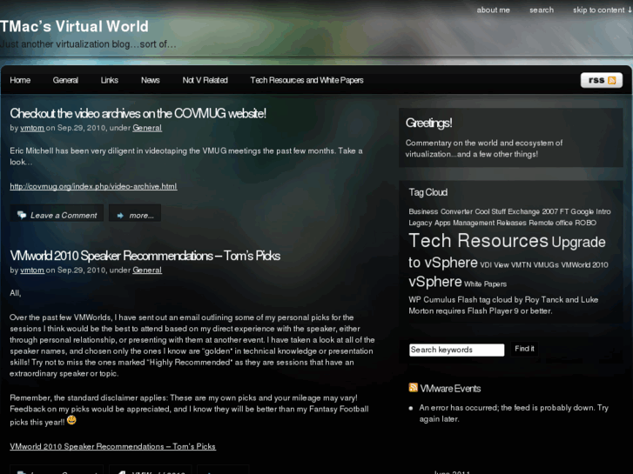The image size is (633, 474).
Task: Open the VMworld 2010 Speaker Recommendations bottom link
Action: tap(112, 446)
